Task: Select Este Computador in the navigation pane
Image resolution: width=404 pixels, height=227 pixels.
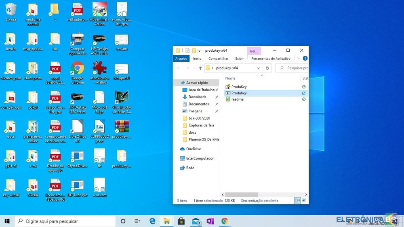Action: click(x=200, y=158)
